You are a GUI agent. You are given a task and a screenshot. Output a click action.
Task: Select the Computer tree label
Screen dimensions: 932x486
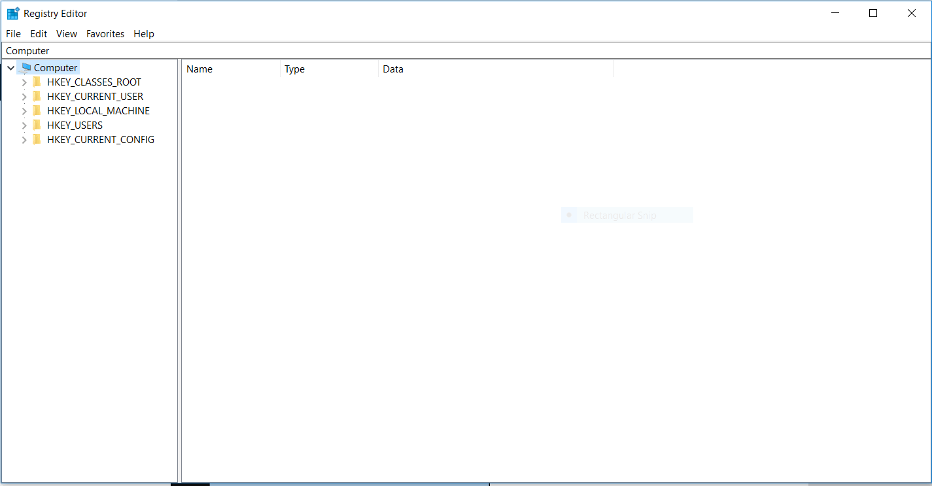pos(56,67)
